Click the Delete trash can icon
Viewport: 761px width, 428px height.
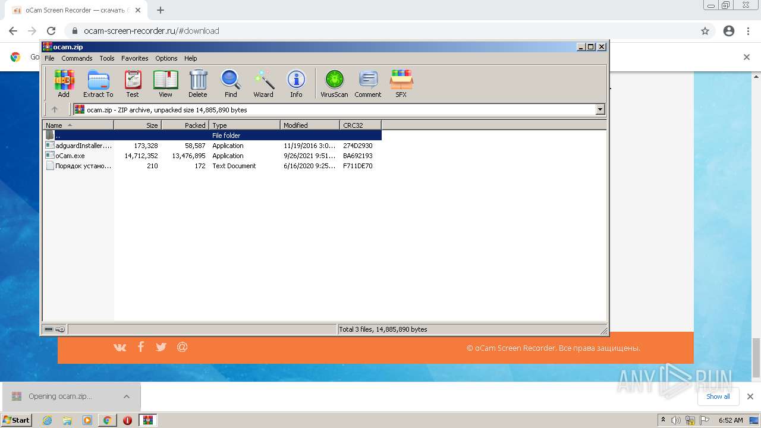coord(198,84)
